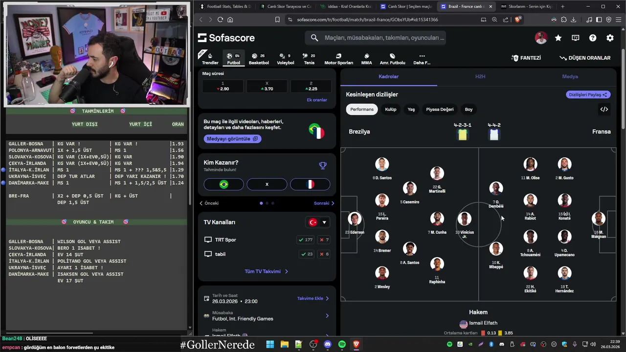This screenshot has height=352, width=626.
Task: Bookmark this page icon in address bar
Action: 277,20
